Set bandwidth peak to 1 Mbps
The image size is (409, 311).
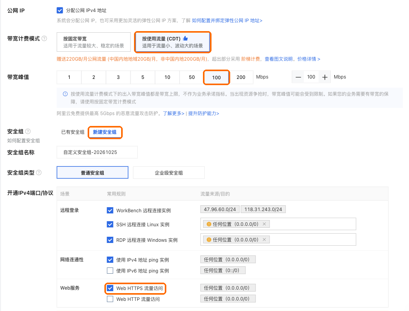[x=69, y=77]
